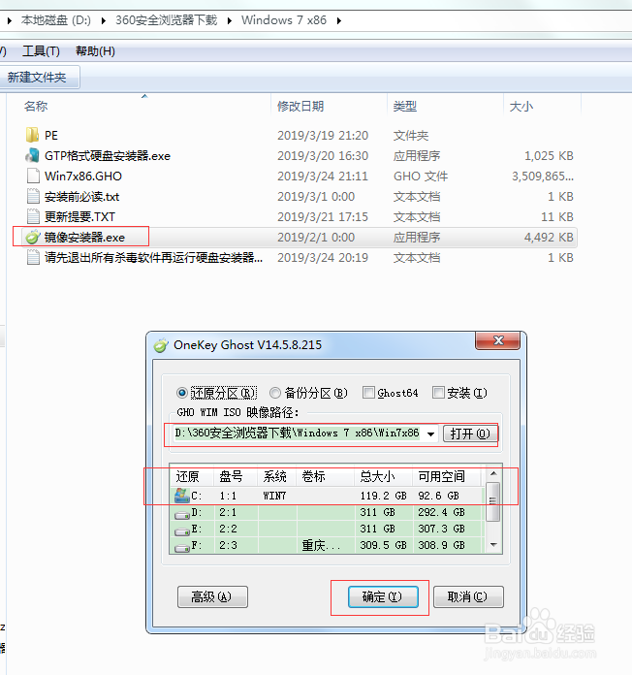The image size is (632, 675).
Task: Click the image path input field
Action: (x=297, y=434)
